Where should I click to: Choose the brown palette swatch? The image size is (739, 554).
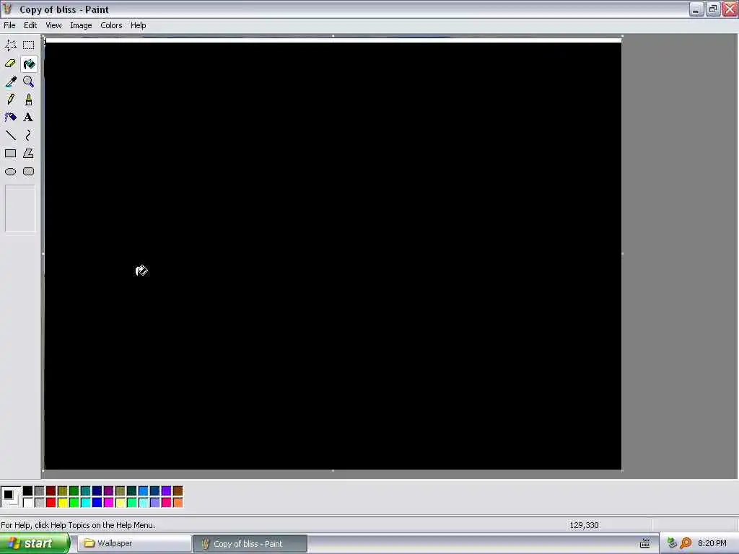pos(178,491)
